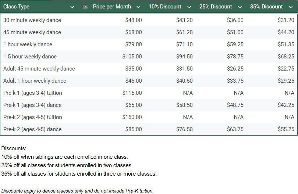The height and width of the screenshot is (194, 298).
Task: Expand the Price per Month column chevron
Action: click(138, 7)
